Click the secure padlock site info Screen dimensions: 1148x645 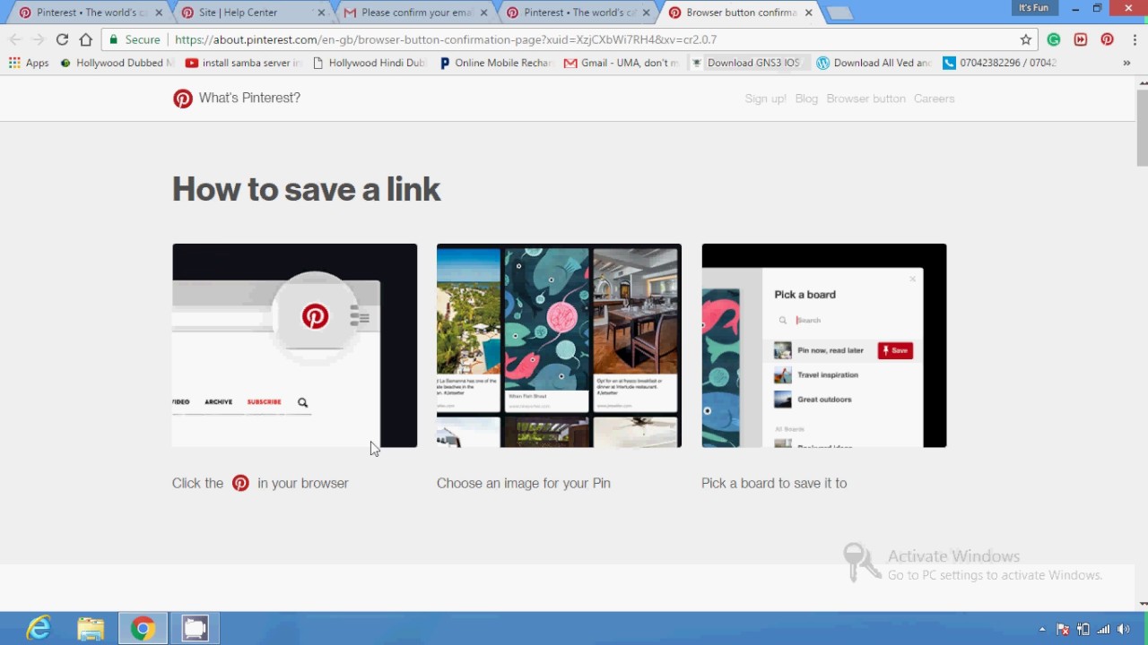point(134,39)
